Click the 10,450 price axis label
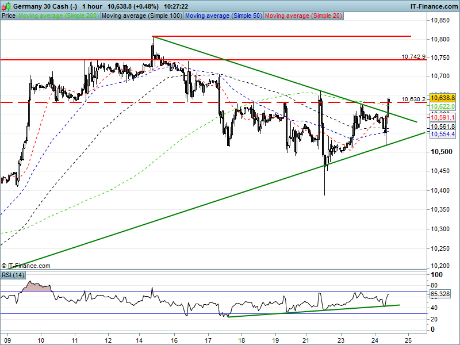This screenshot has width=460, height=345. coord(440,171)
